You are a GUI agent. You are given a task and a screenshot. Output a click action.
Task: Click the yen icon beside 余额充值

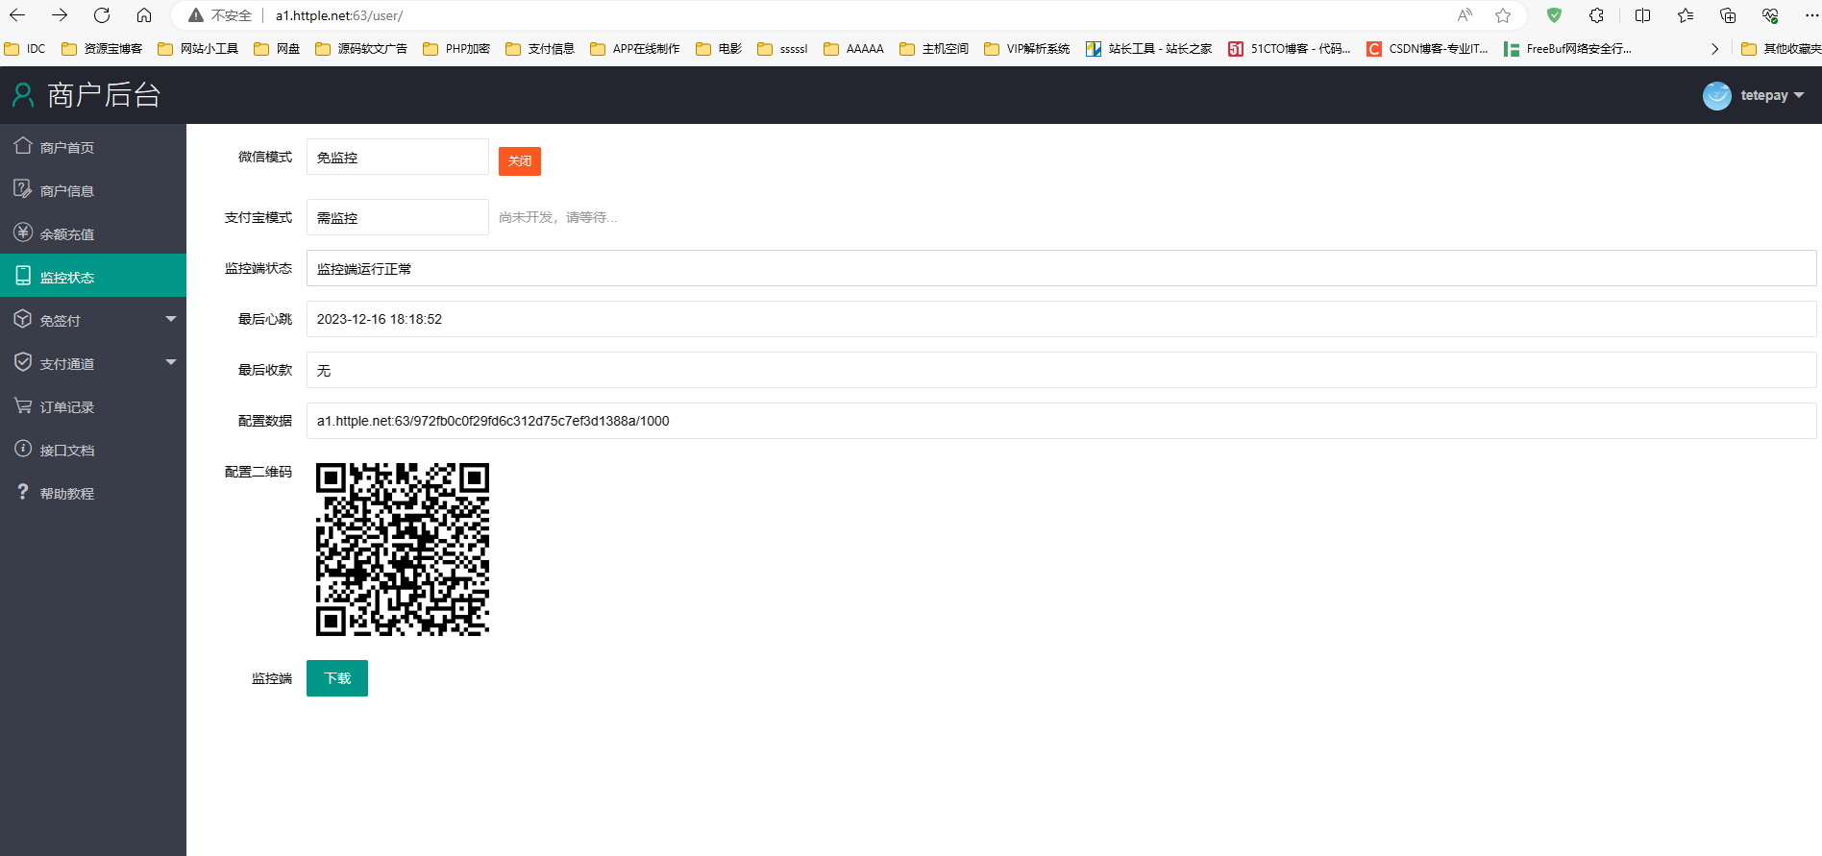click(x=23, y=232)
